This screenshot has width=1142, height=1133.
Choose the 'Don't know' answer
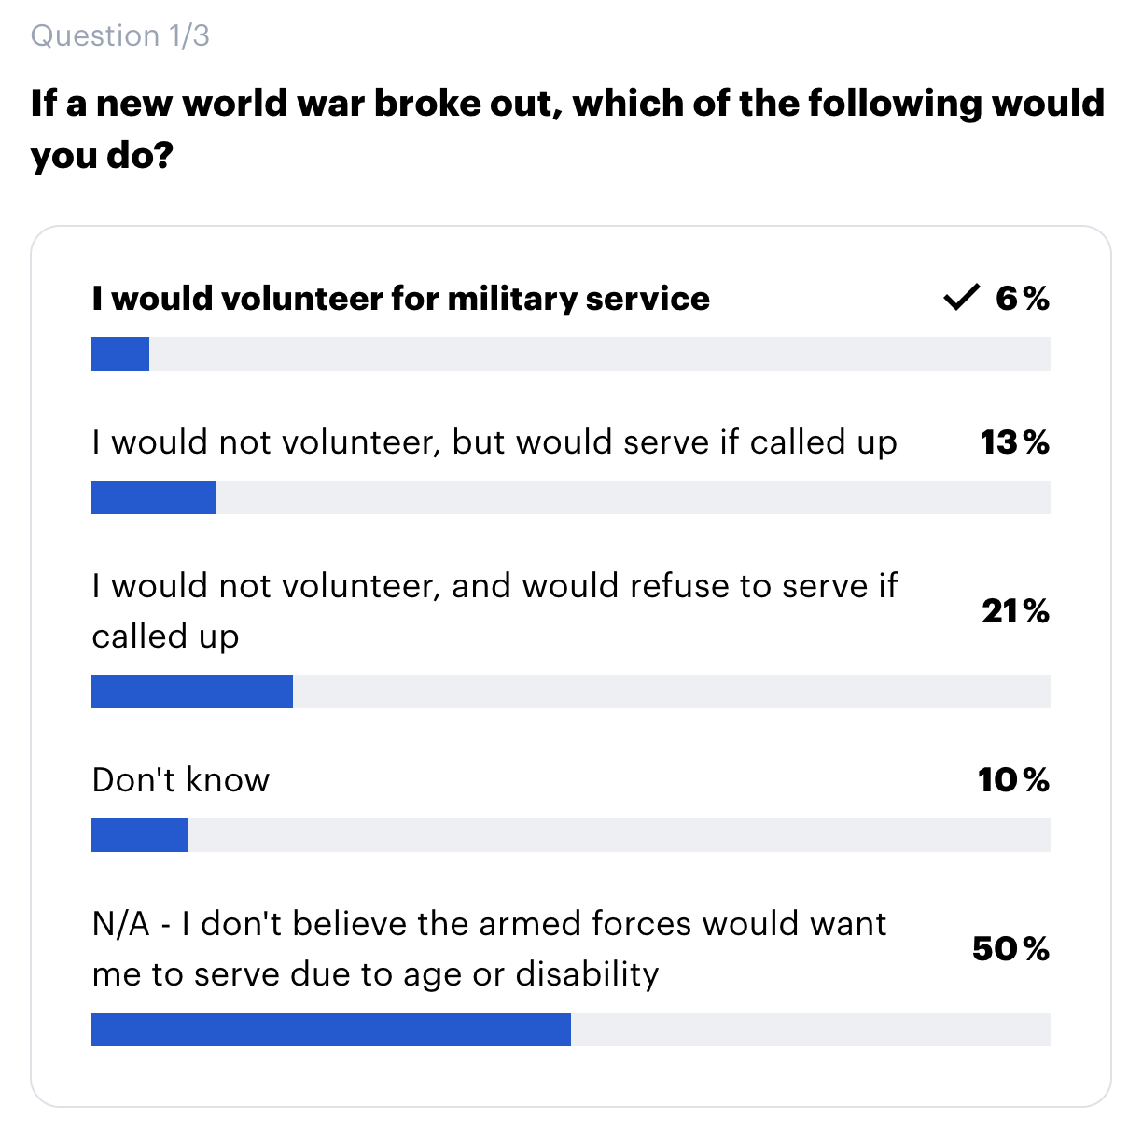(x=181, y=779)
